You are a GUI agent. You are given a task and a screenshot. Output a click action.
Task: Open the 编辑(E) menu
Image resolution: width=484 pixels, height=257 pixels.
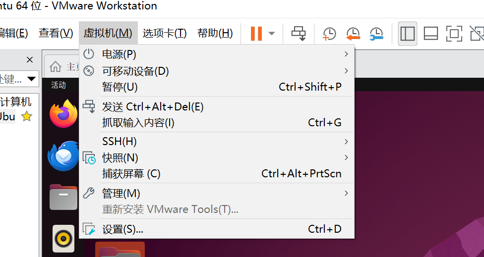pyautogui.click(x=13, y=33)
